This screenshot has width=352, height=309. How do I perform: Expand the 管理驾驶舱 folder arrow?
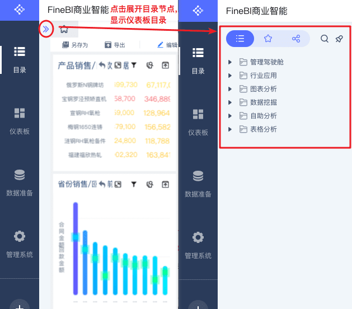(x=229, y=62)
